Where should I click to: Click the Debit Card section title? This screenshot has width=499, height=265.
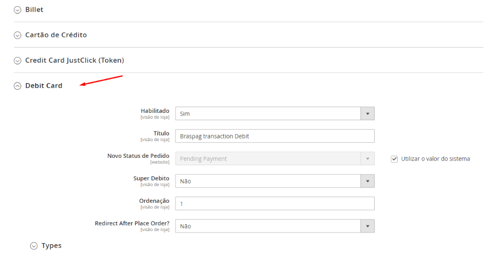pyautogui.click(x=44, y=86)
